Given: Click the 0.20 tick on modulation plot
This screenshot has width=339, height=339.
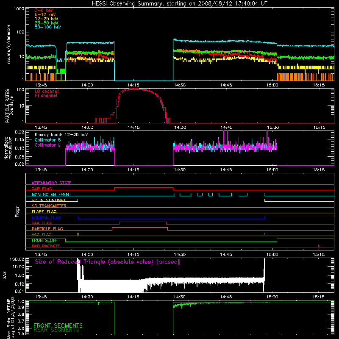Looking at the screenshot, I should (x=19, y=132).
